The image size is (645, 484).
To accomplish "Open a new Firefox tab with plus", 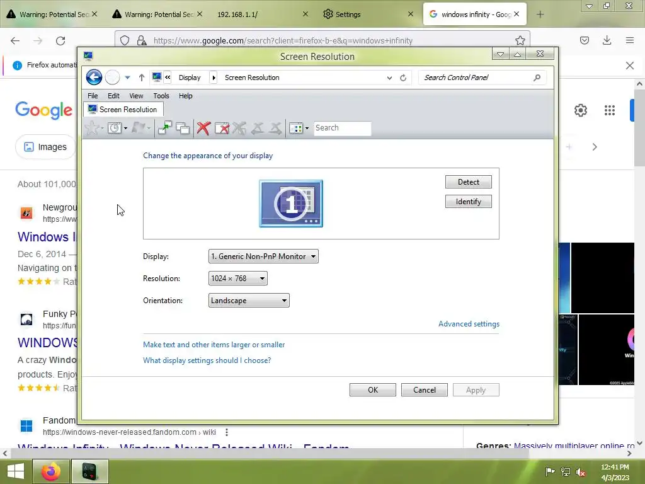I will [x=540, y=14].
